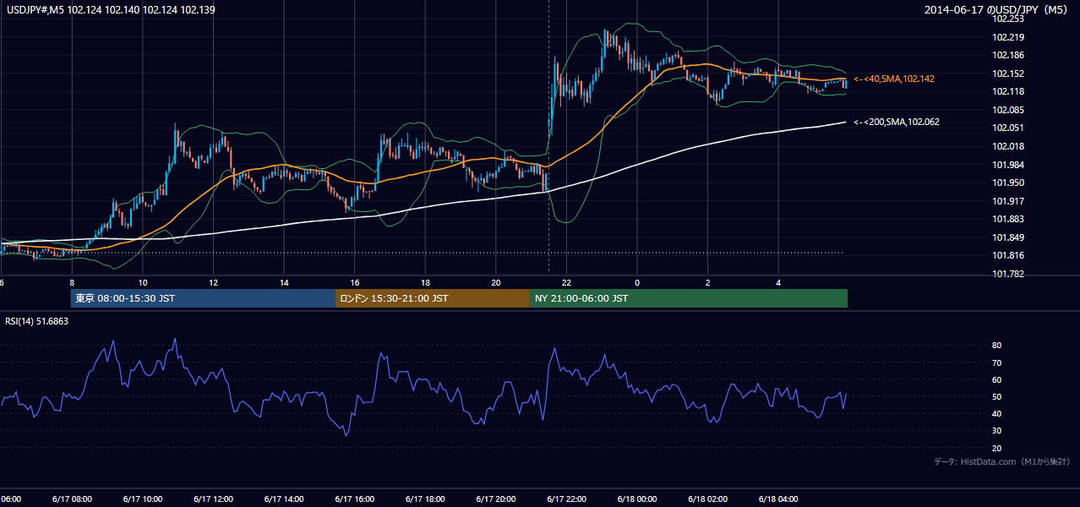Click hour tick 14 under price chart
Screen dimensions: 1080x507
pyautogui.click(x=284, y=282)
